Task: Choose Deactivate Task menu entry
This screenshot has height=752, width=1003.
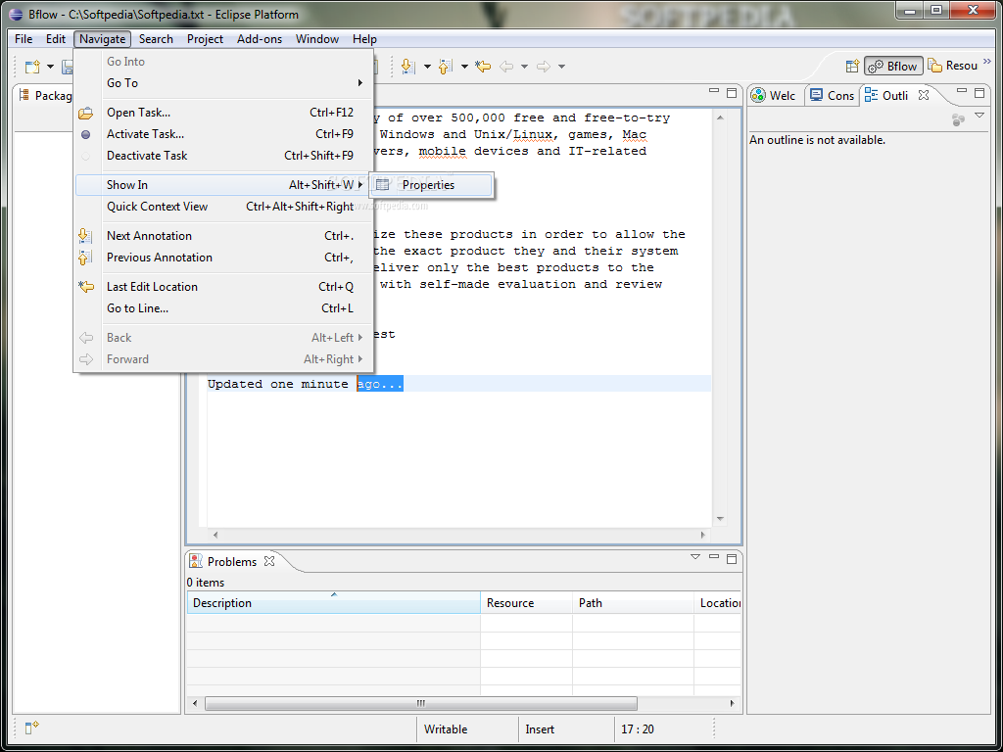Action: pyautogui.click(x=223, y=156)
